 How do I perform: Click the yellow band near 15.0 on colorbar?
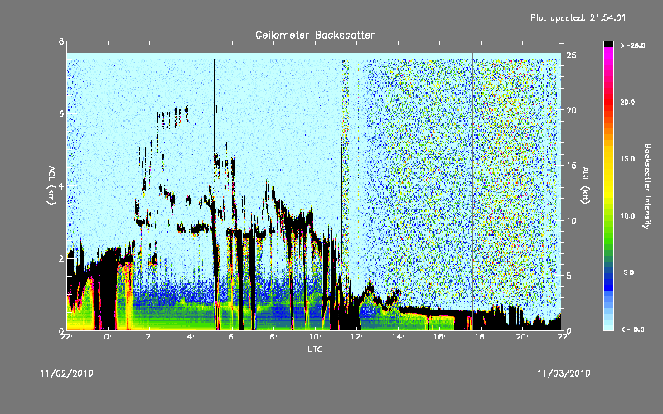tap(608, 159)
